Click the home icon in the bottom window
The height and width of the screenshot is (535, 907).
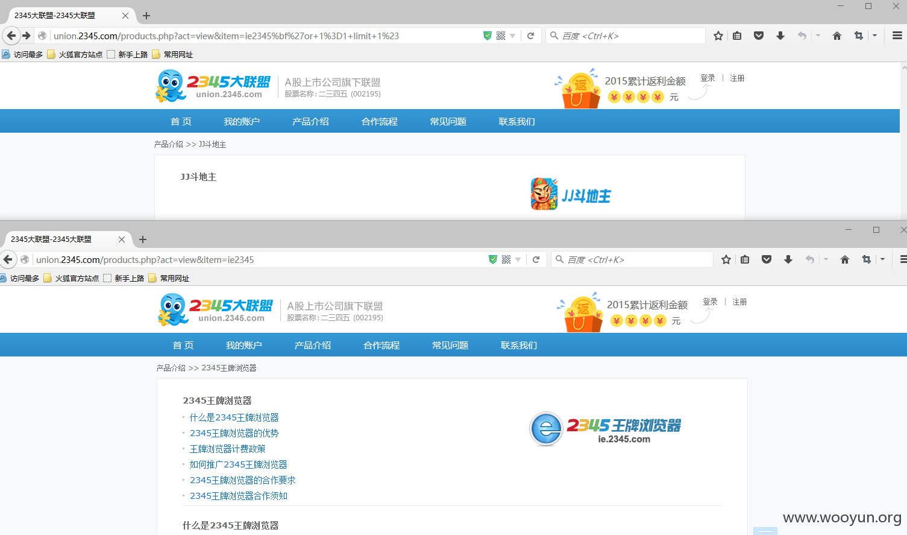coord(845,259)
